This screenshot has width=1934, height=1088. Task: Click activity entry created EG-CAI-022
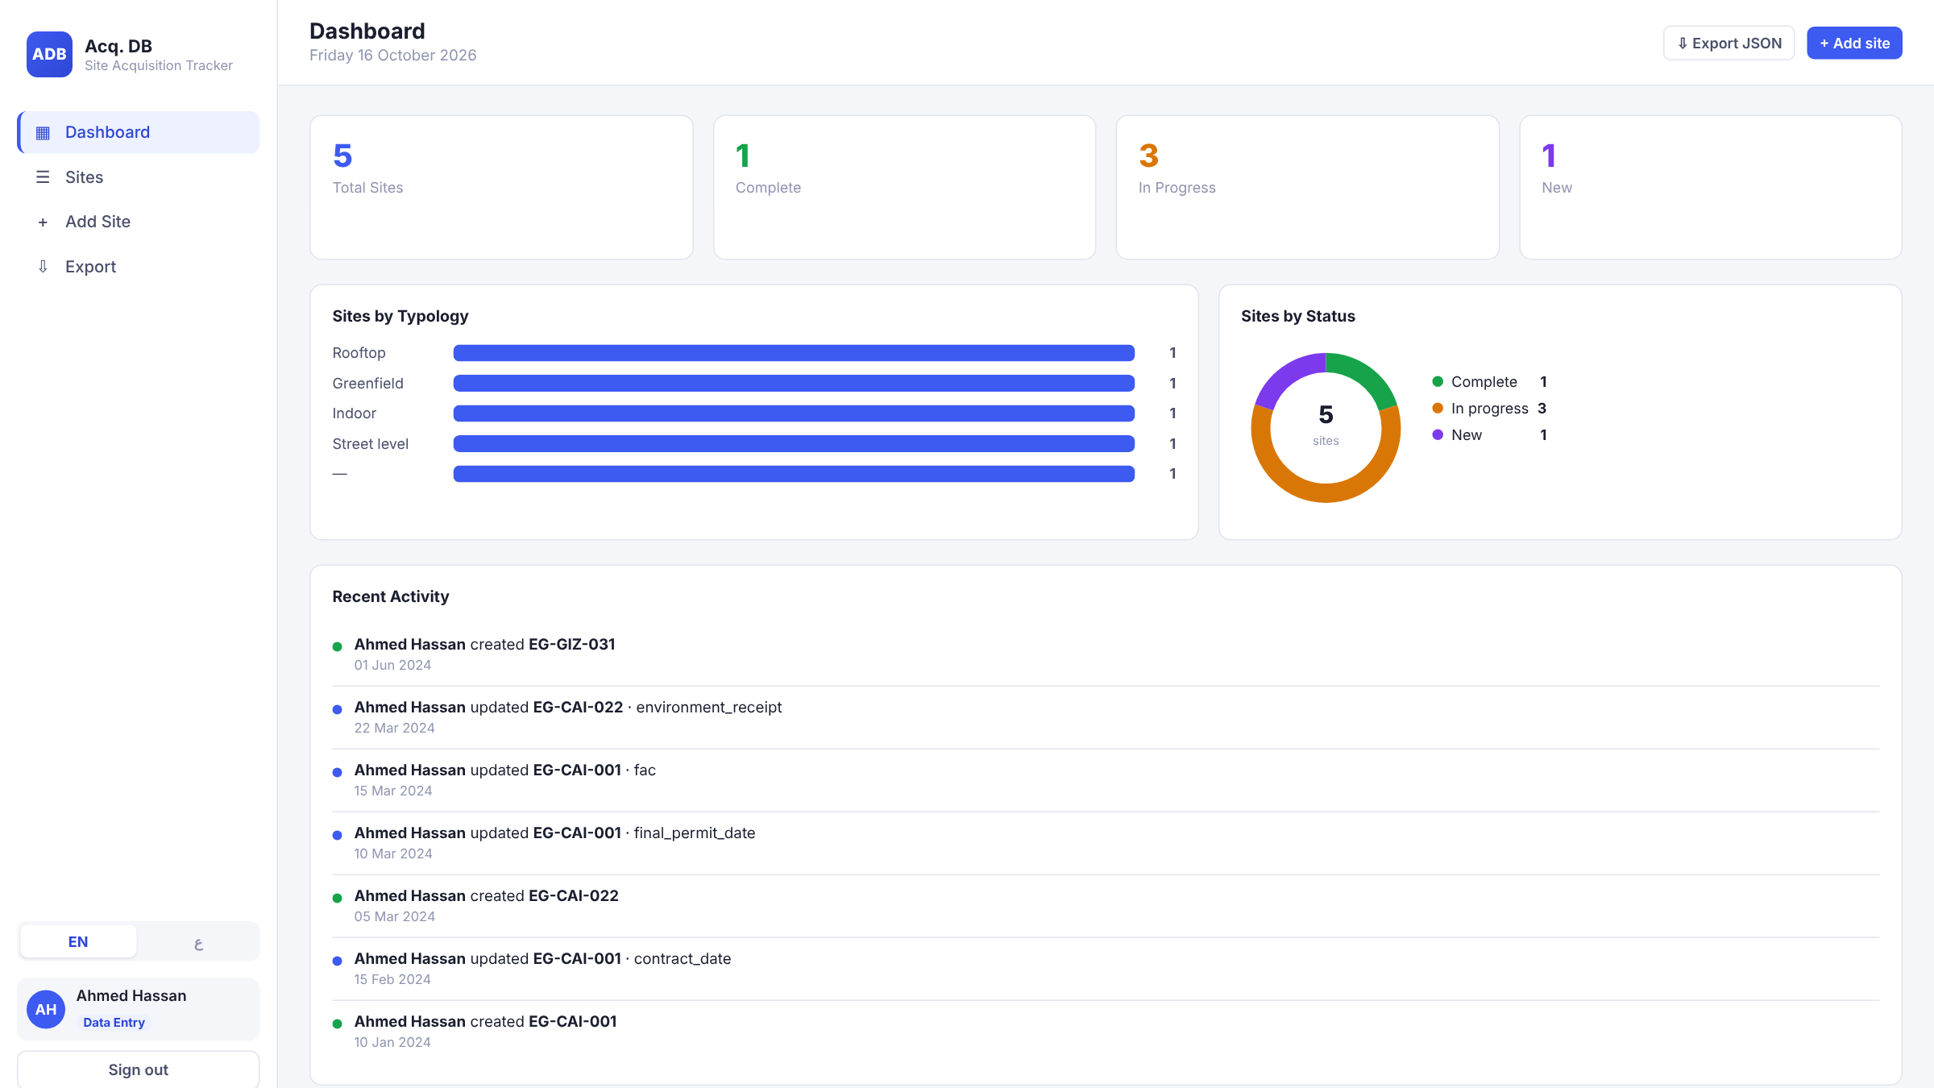pos(1106,906)
